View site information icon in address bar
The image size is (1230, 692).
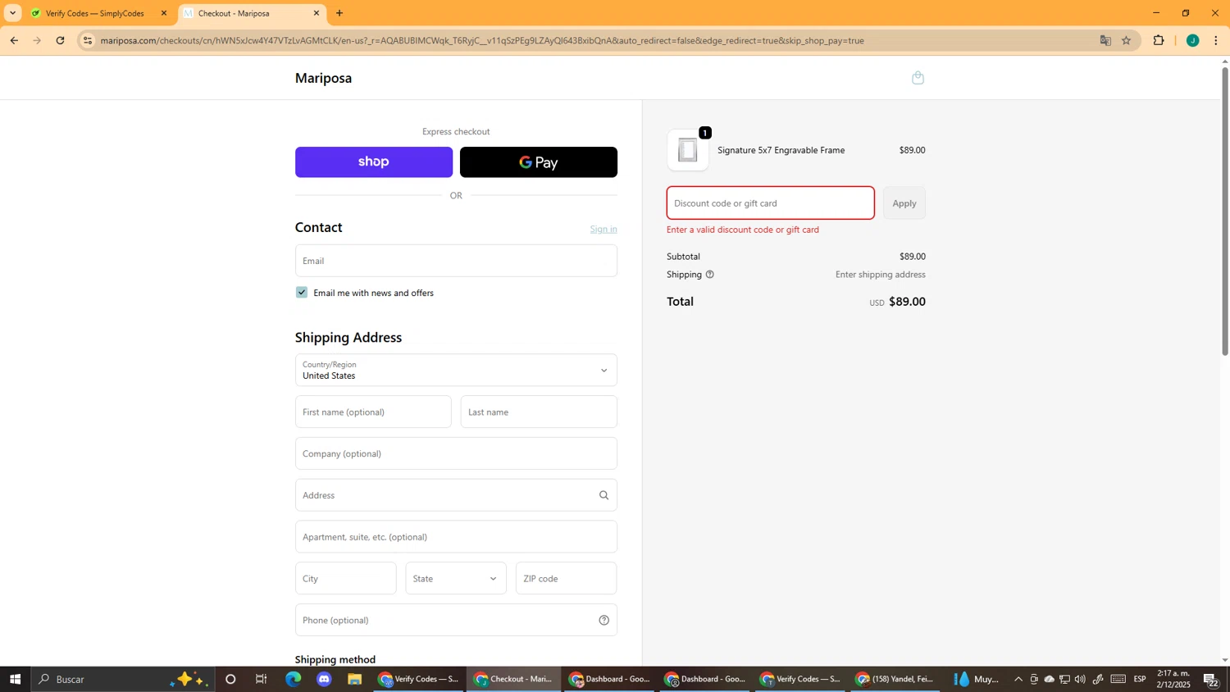88,40
